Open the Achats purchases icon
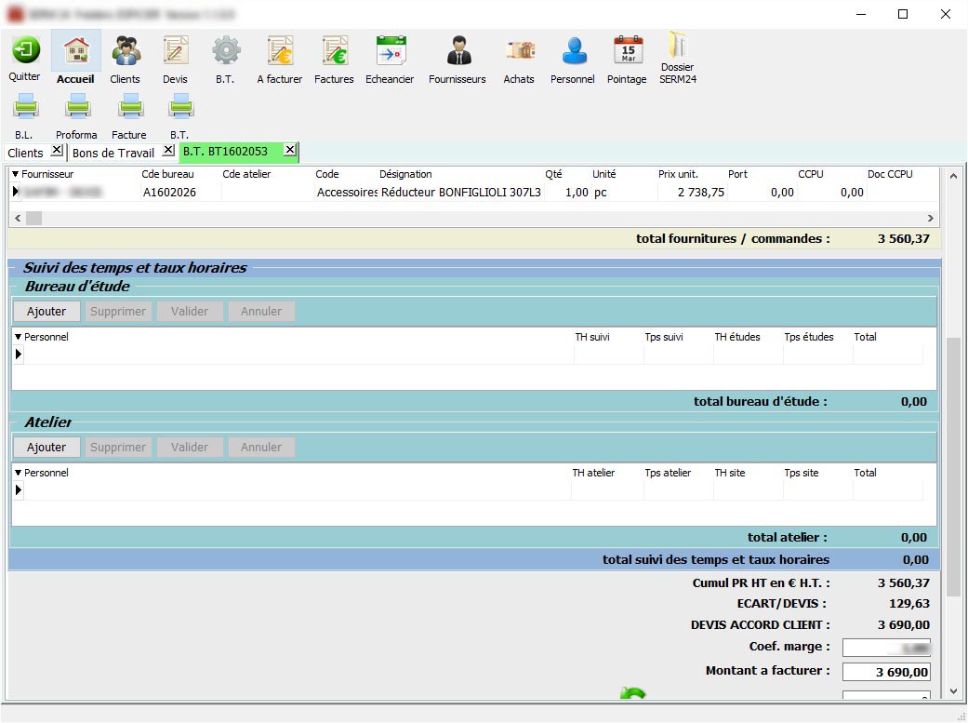This screenshot has width=968, height=723. pyautogui.click(x=520, y=50)
